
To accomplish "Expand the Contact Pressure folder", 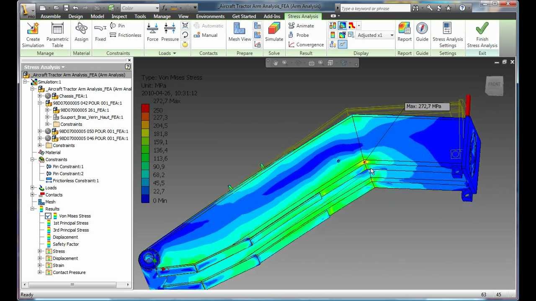I will click(x=40, y=272).
